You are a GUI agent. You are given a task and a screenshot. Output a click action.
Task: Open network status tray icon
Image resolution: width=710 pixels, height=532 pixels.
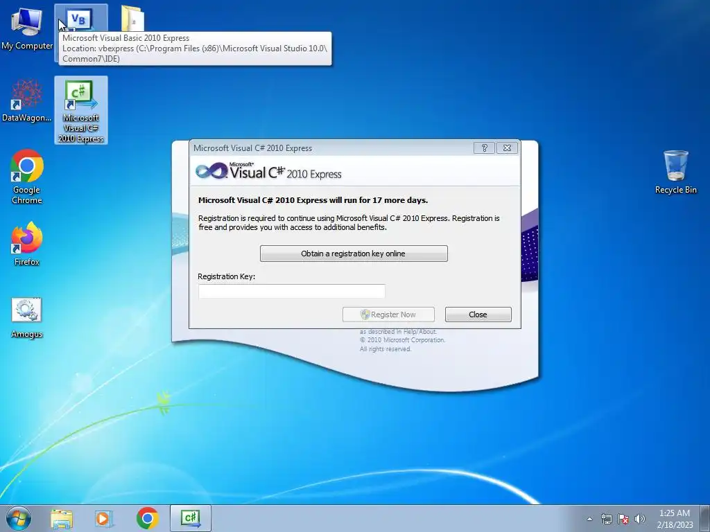(606, 519)
